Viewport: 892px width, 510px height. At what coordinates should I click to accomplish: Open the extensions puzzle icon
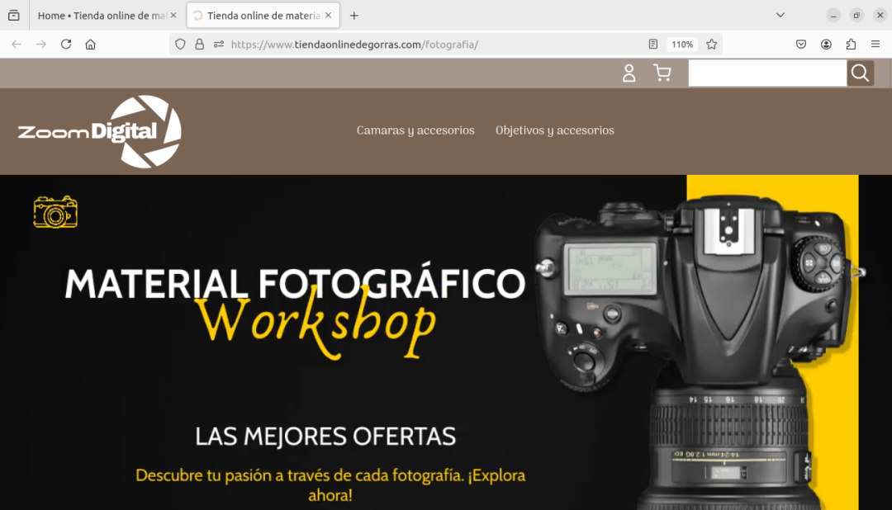(x=850, y=44)
